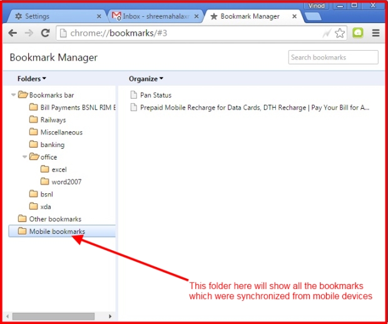Click the lightning icon in address bar

[327, 33]
